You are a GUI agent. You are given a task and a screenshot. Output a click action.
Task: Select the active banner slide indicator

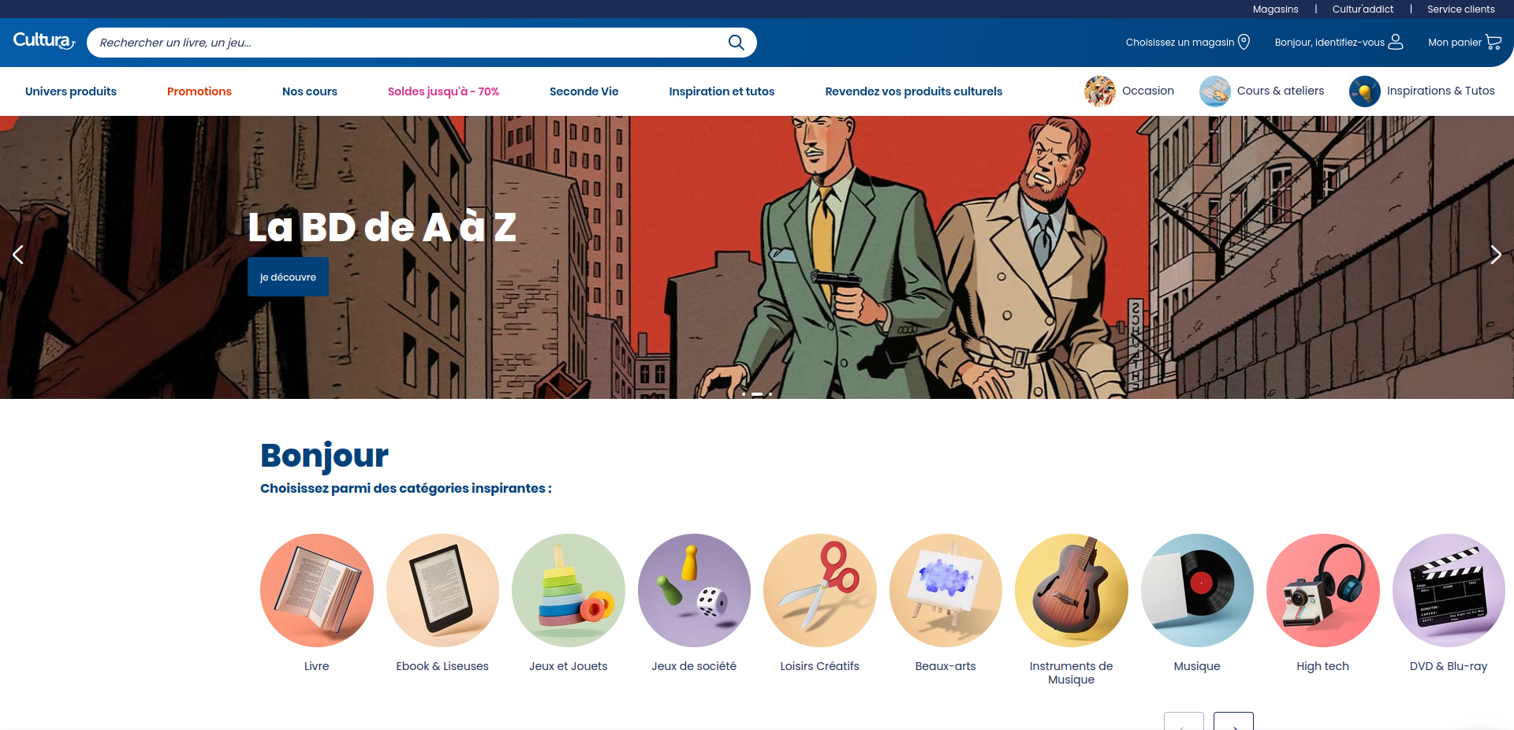pos(757,393)
